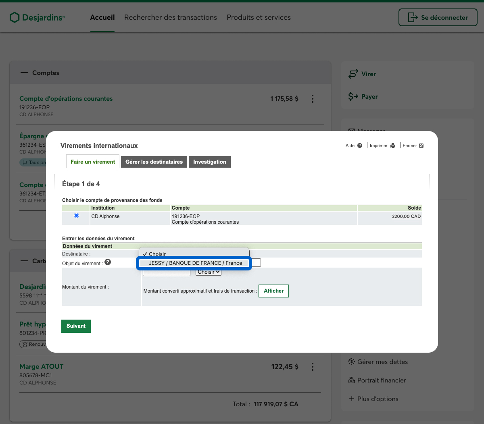Select JESSY / BANQUE DE FRANCE recipient option
This screenshot has width=484, height=424.
click(x=195, y=263)
